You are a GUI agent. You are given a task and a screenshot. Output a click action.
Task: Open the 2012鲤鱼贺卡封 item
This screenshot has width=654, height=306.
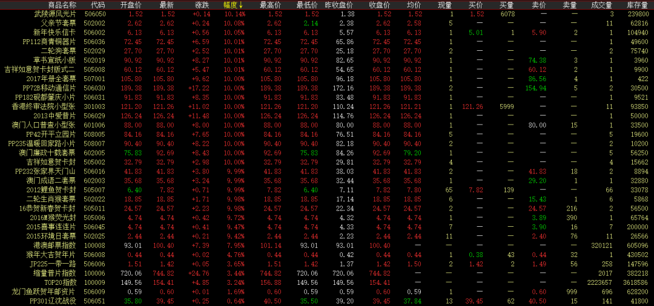51,189
